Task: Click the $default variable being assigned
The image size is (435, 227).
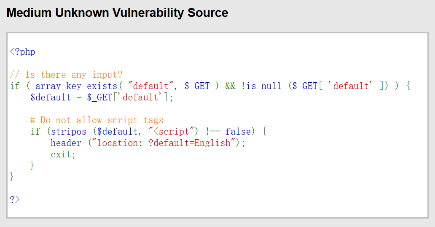Action: 51,97
